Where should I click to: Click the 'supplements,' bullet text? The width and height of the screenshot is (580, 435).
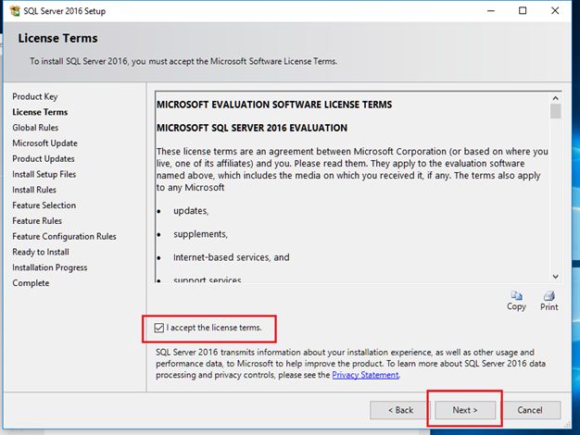click(200, 234)
